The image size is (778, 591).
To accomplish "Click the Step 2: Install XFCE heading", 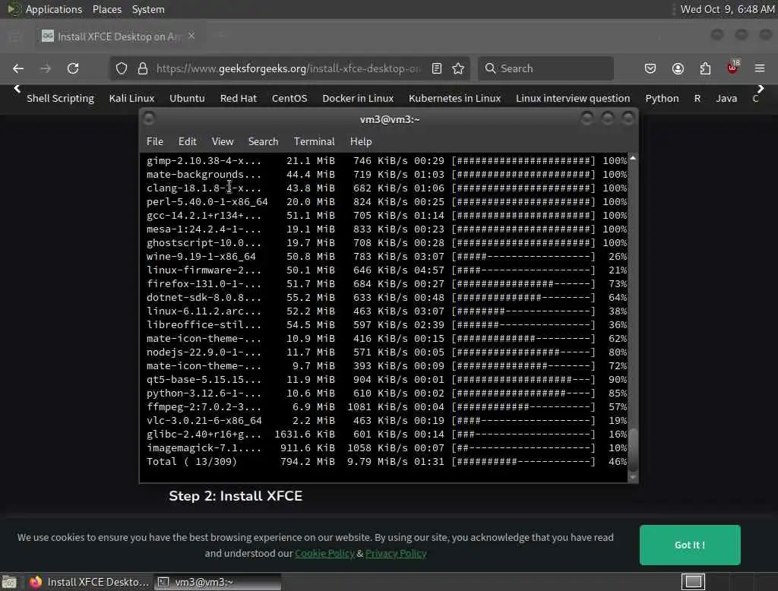I will pos(236,496).
